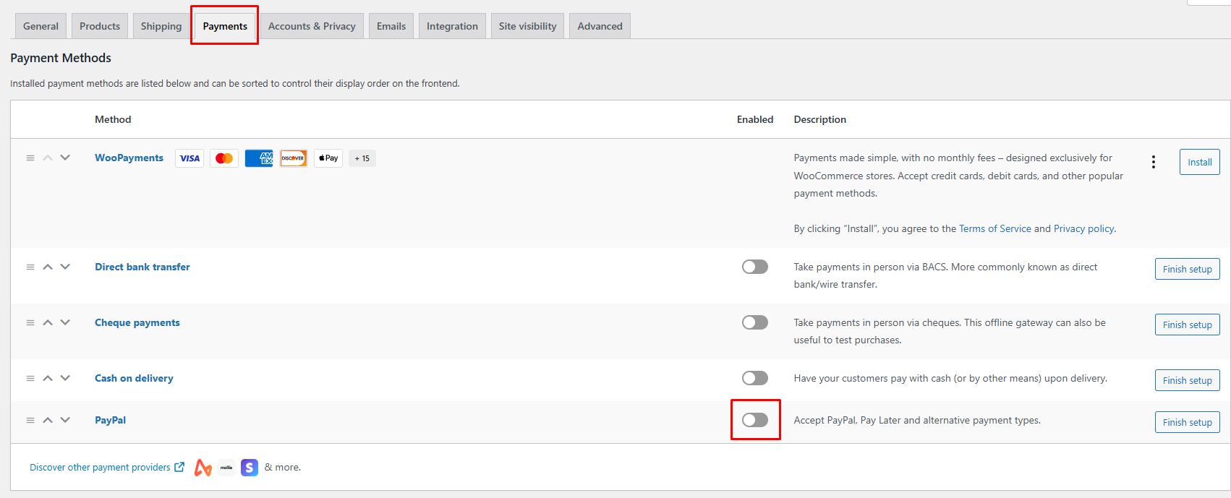Open the Terms of Service link
The height and width of the screenshot is (498, 1231).
pos(995,228)
